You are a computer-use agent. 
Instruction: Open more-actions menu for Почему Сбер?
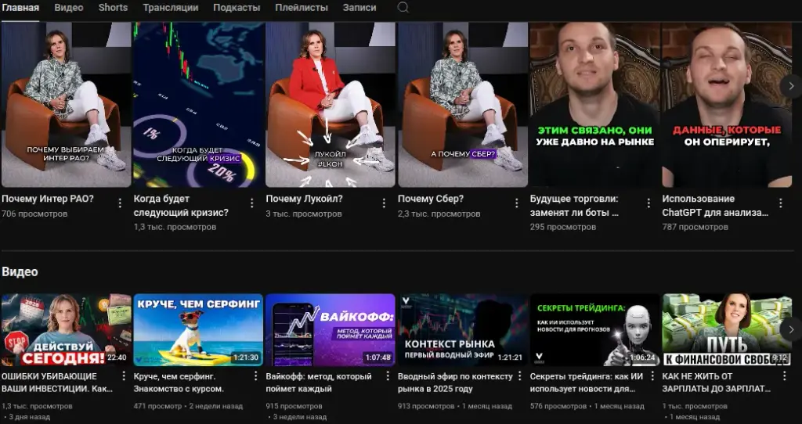(x=516, y=203)
